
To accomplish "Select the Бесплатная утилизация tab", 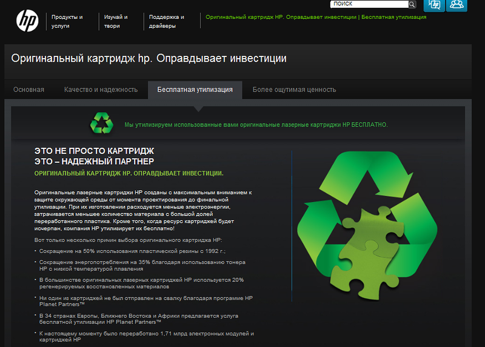I will point(195,90).
